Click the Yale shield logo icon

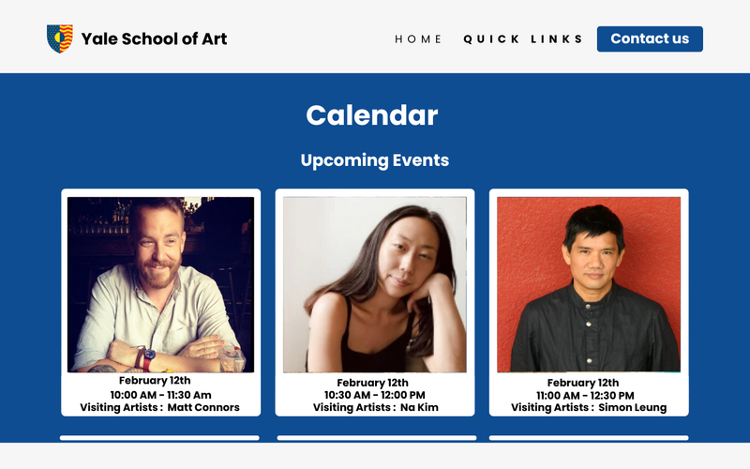[60, 38]
